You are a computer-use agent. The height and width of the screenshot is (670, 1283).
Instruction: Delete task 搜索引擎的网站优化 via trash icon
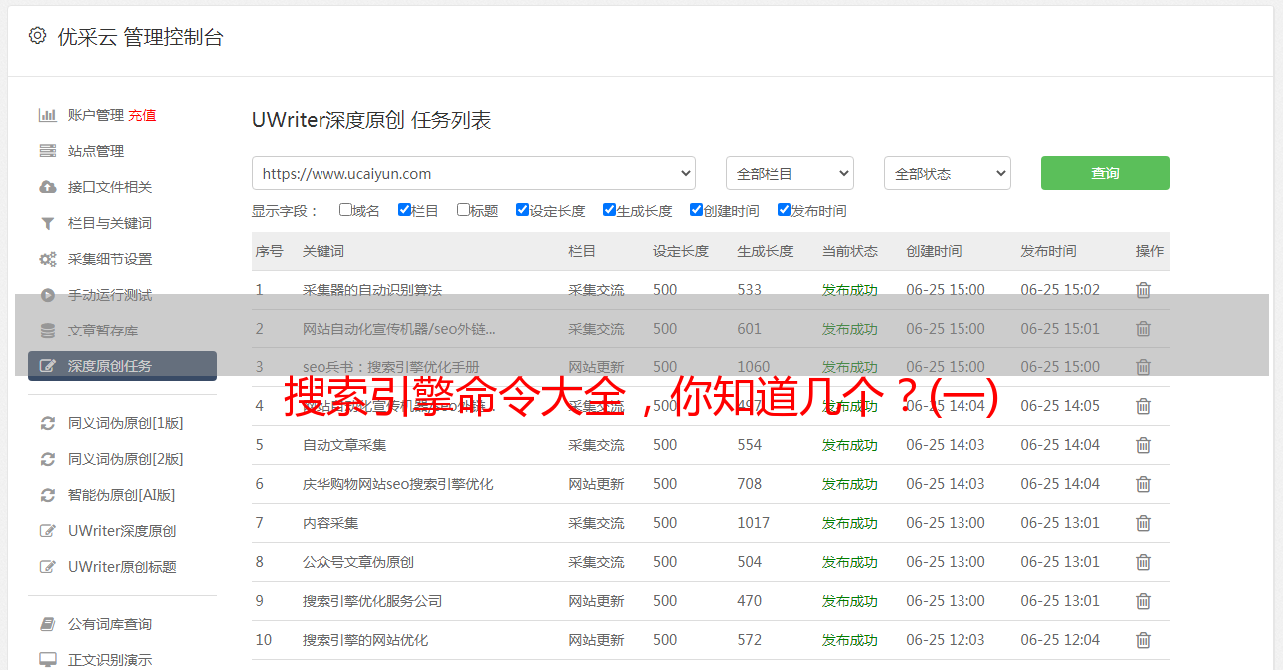click(1144, 640)
